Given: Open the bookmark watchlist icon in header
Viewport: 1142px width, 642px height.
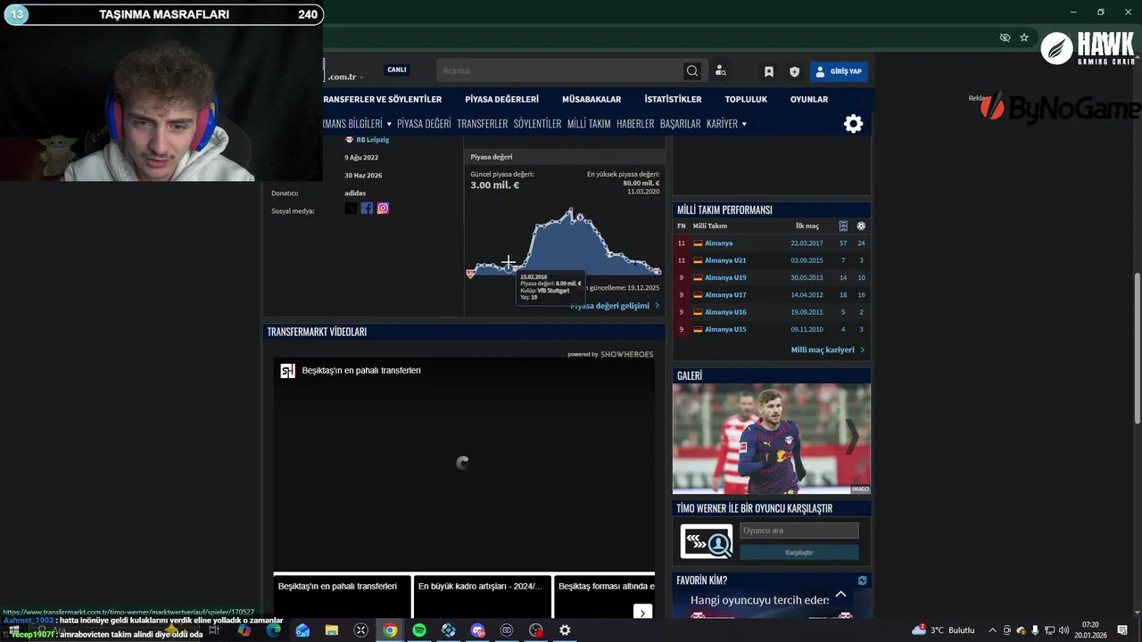Looking at the screenshot, I should [769, 71].
